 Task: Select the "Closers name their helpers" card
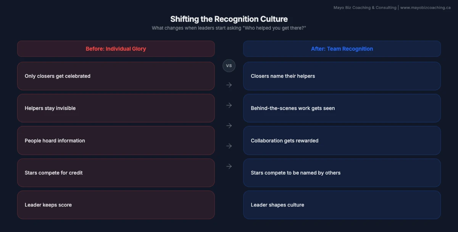pos(342,76)
